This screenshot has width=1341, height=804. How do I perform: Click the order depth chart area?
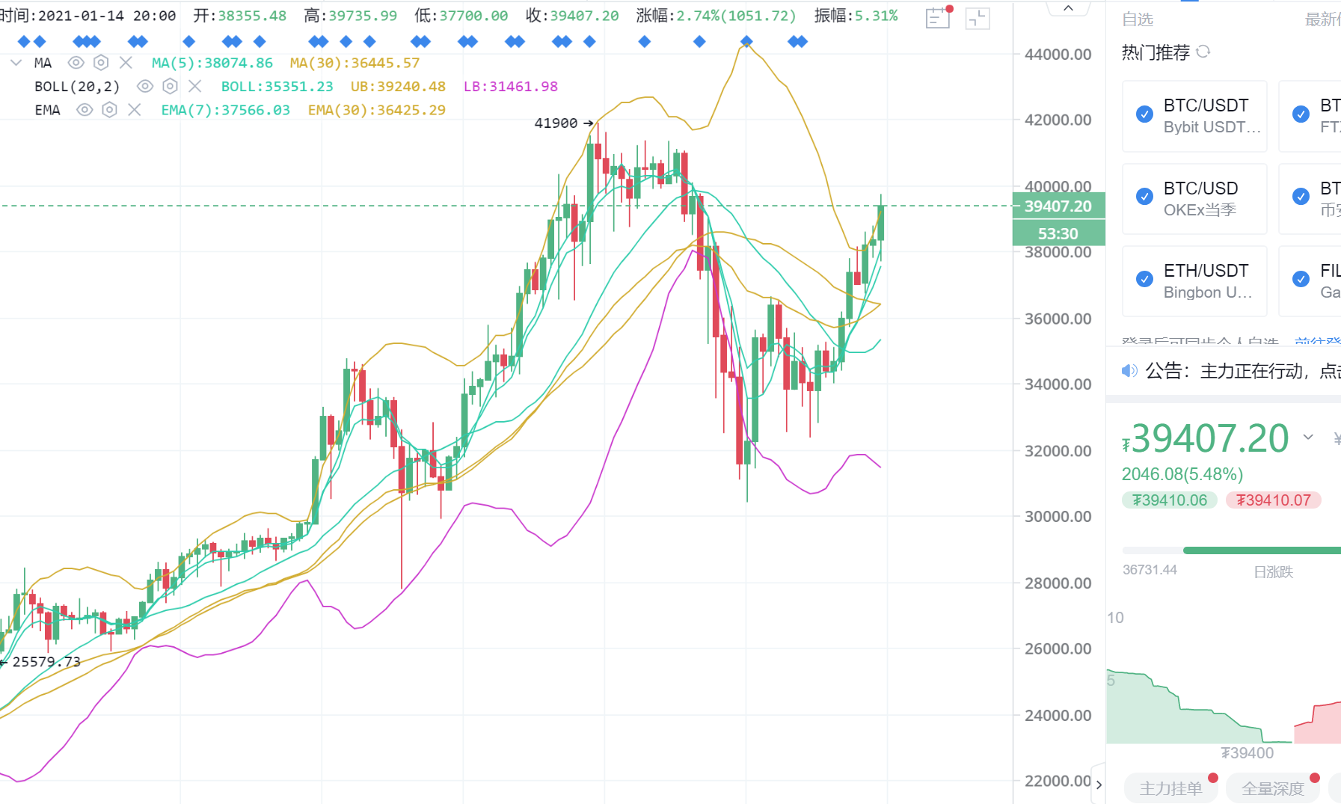pyautogui.click(x=1224, y=707)
